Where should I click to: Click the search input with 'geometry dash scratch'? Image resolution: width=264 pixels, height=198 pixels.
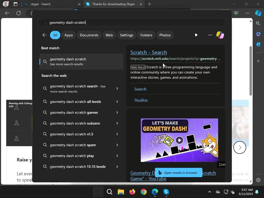[x=132, y=22]
